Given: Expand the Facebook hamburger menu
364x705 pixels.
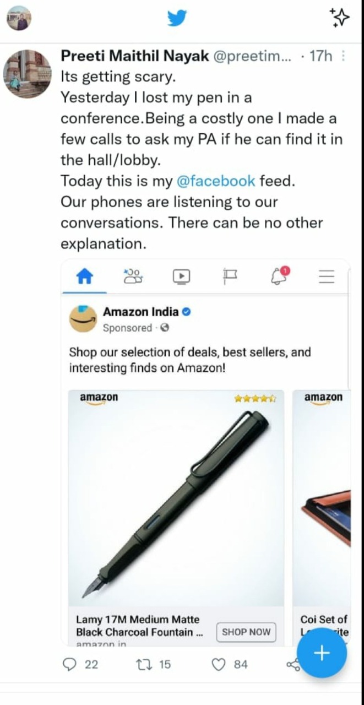Looking at the screenshot, I should click(327, 276).
